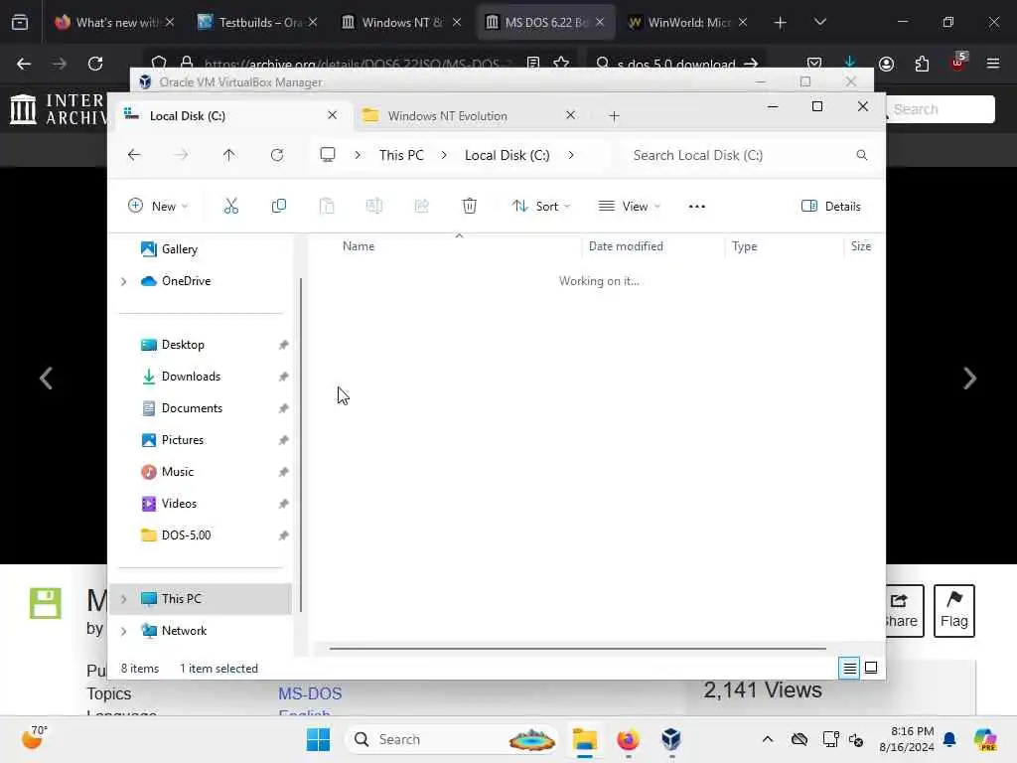The height and width of the screenshot is (763, 1017).
Task: Expand the OneDrive tree node
Action: [123, 281]
